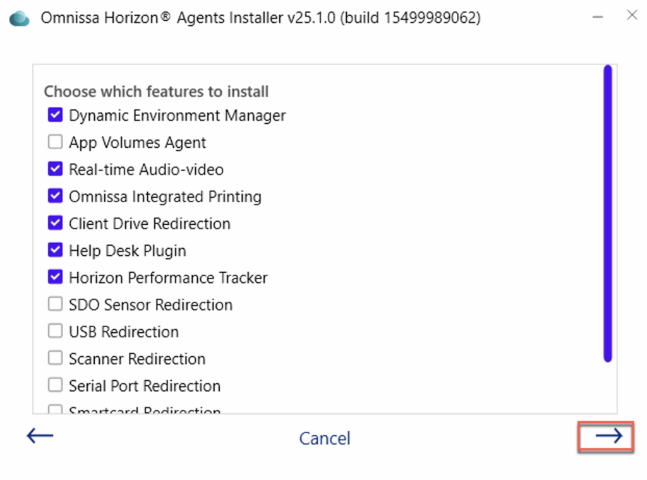Uncheck Real-time Audio-video

click(x=56, y=169)
